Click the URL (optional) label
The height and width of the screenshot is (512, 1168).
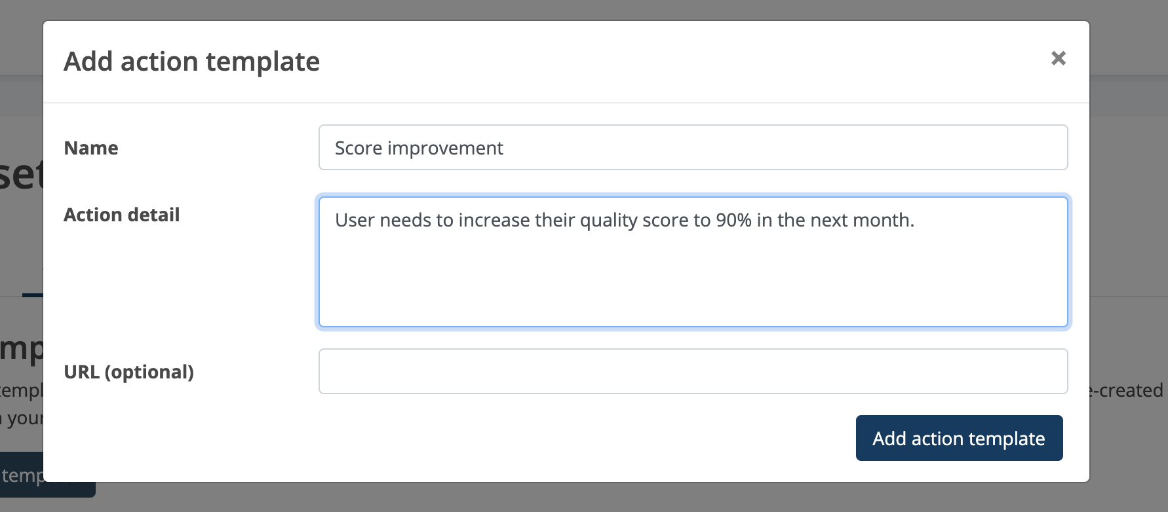pos(128,372)
